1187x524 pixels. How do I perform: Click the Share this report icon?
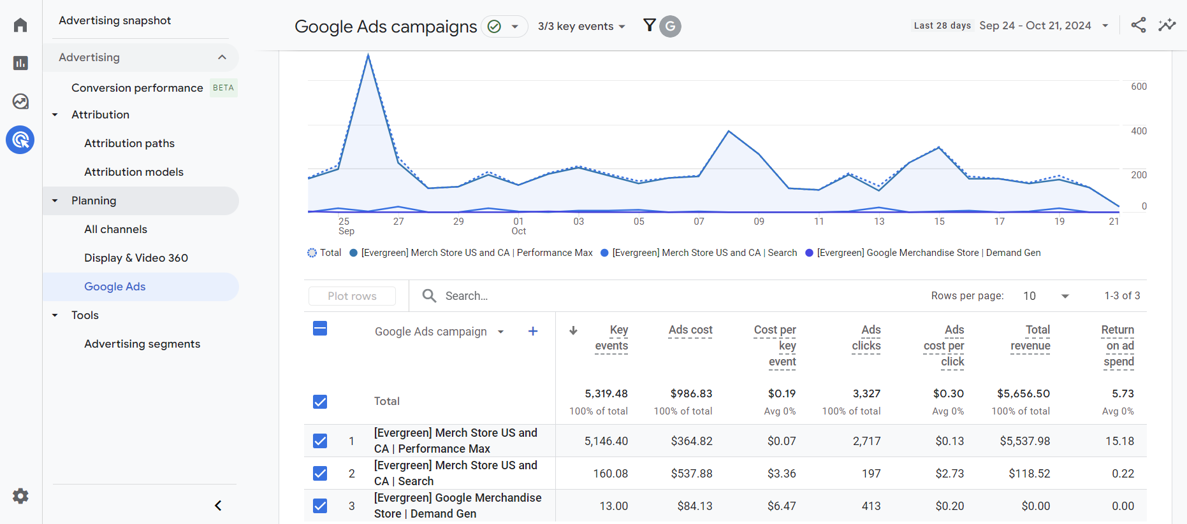click(1139, 25)
